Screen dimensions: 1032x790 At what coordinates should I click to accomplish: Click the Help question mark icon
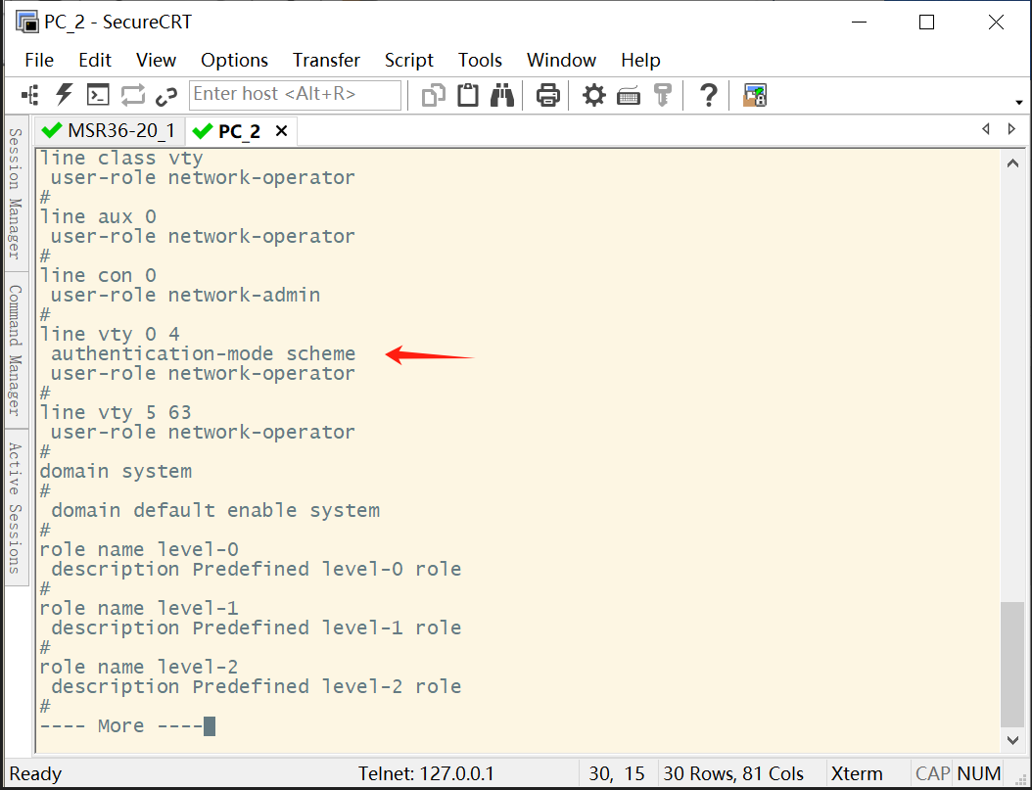click(x=708, y=95)
